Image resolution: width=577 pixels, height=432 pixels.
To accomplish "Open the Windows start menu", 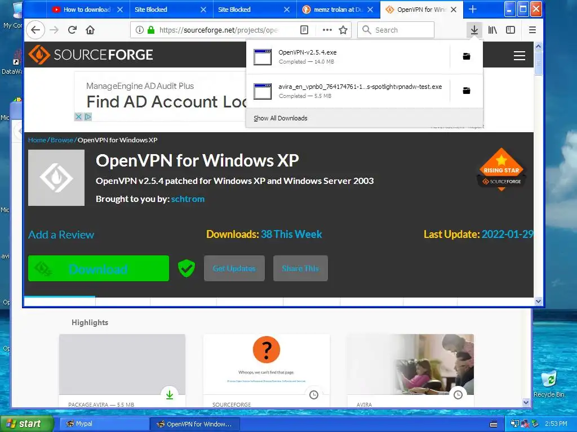I will point(26,424).
